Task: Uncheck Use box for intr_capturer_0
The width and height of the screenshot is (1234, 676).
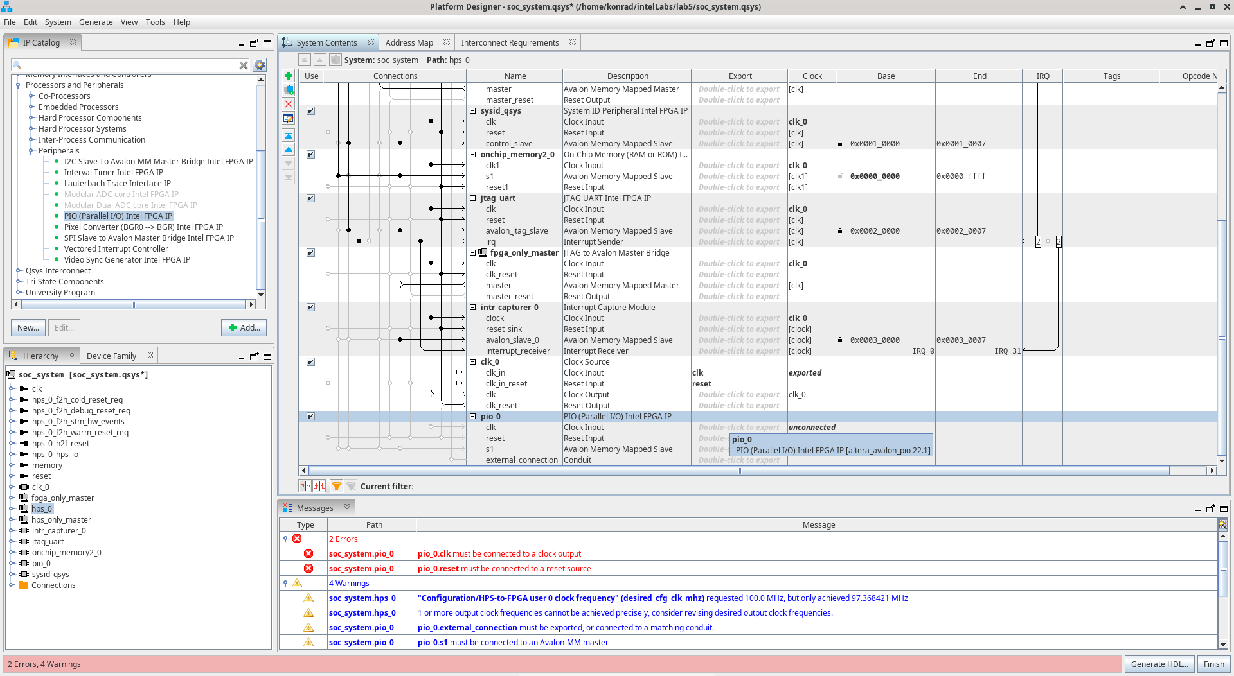Action: [310, 307]
